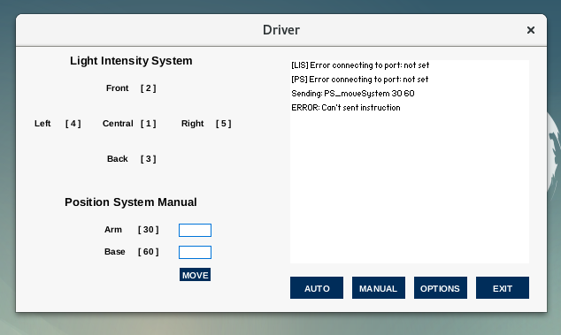
Task: Click the Sending PS_moveSystem 30 60 log line
Action: tap(353, 94)
